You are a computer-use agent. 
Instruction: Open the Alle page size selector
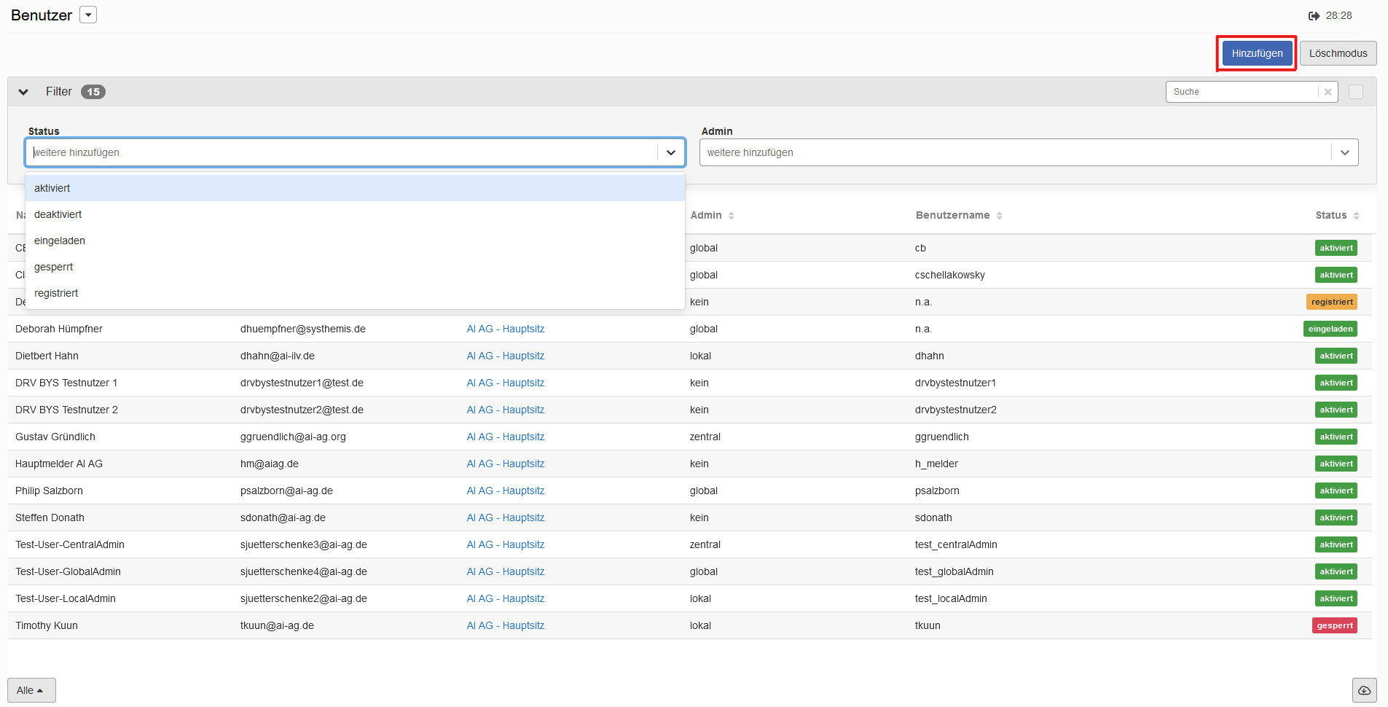pos(31,690)
